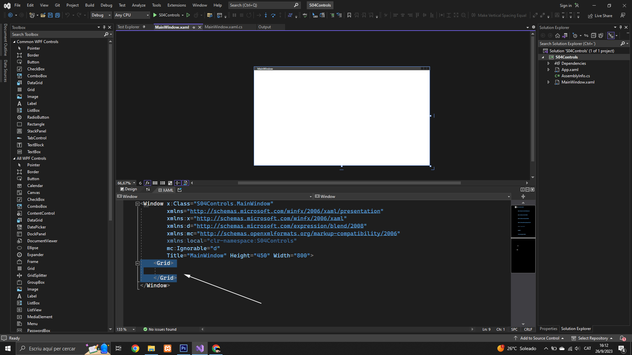Toggle snapping to snaplines in designer
The image size is (632, 355).
click(177, 183)
